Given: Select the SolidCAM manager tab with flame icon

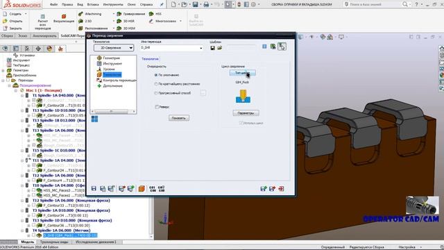Looking at the screenshot, I should point(60,49).
